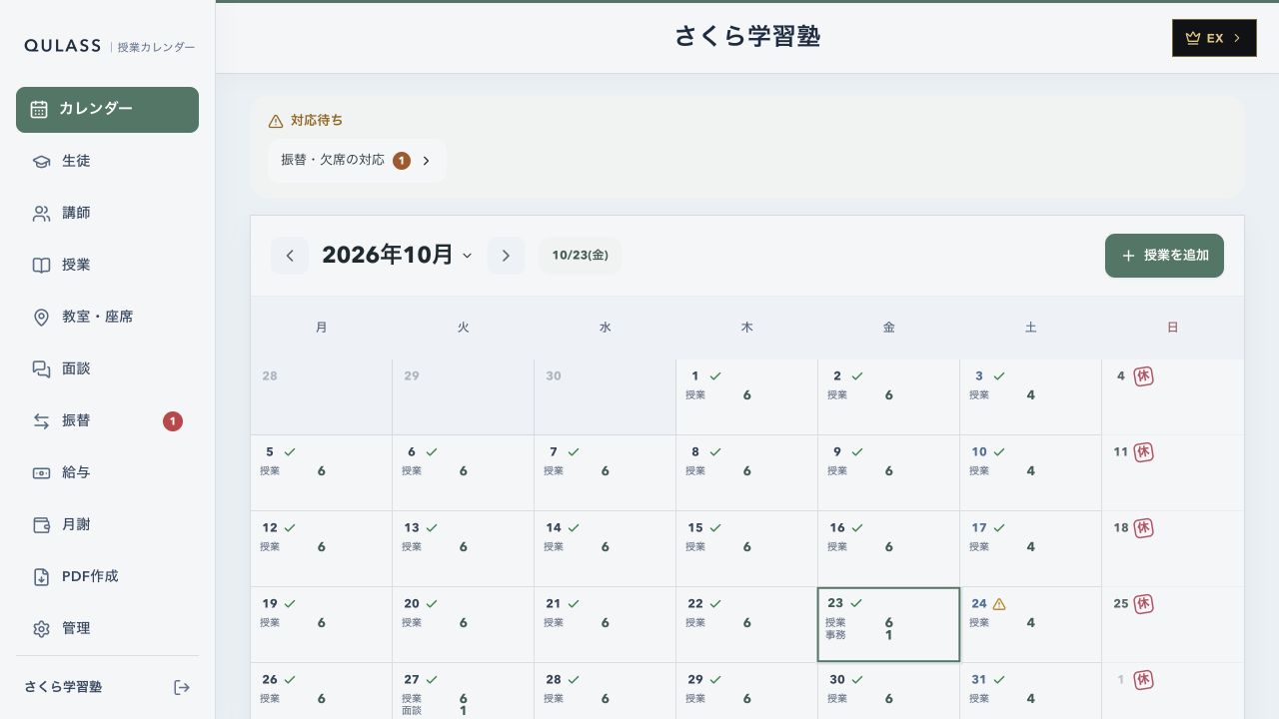
Task: Click the red badge on 振替 menu
Action: (173, 421)
